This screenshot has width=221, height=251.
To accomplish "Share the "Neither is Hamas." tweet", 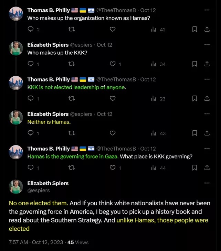I will pyautogui.click(x=207, y=133).
